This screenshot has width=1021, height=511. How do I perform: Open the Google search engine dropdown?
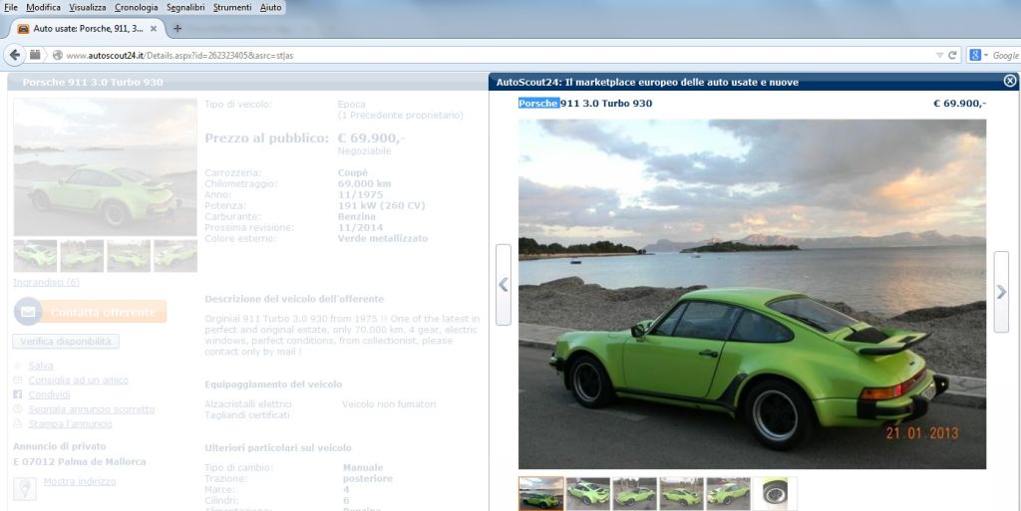(x=978, y=55)
